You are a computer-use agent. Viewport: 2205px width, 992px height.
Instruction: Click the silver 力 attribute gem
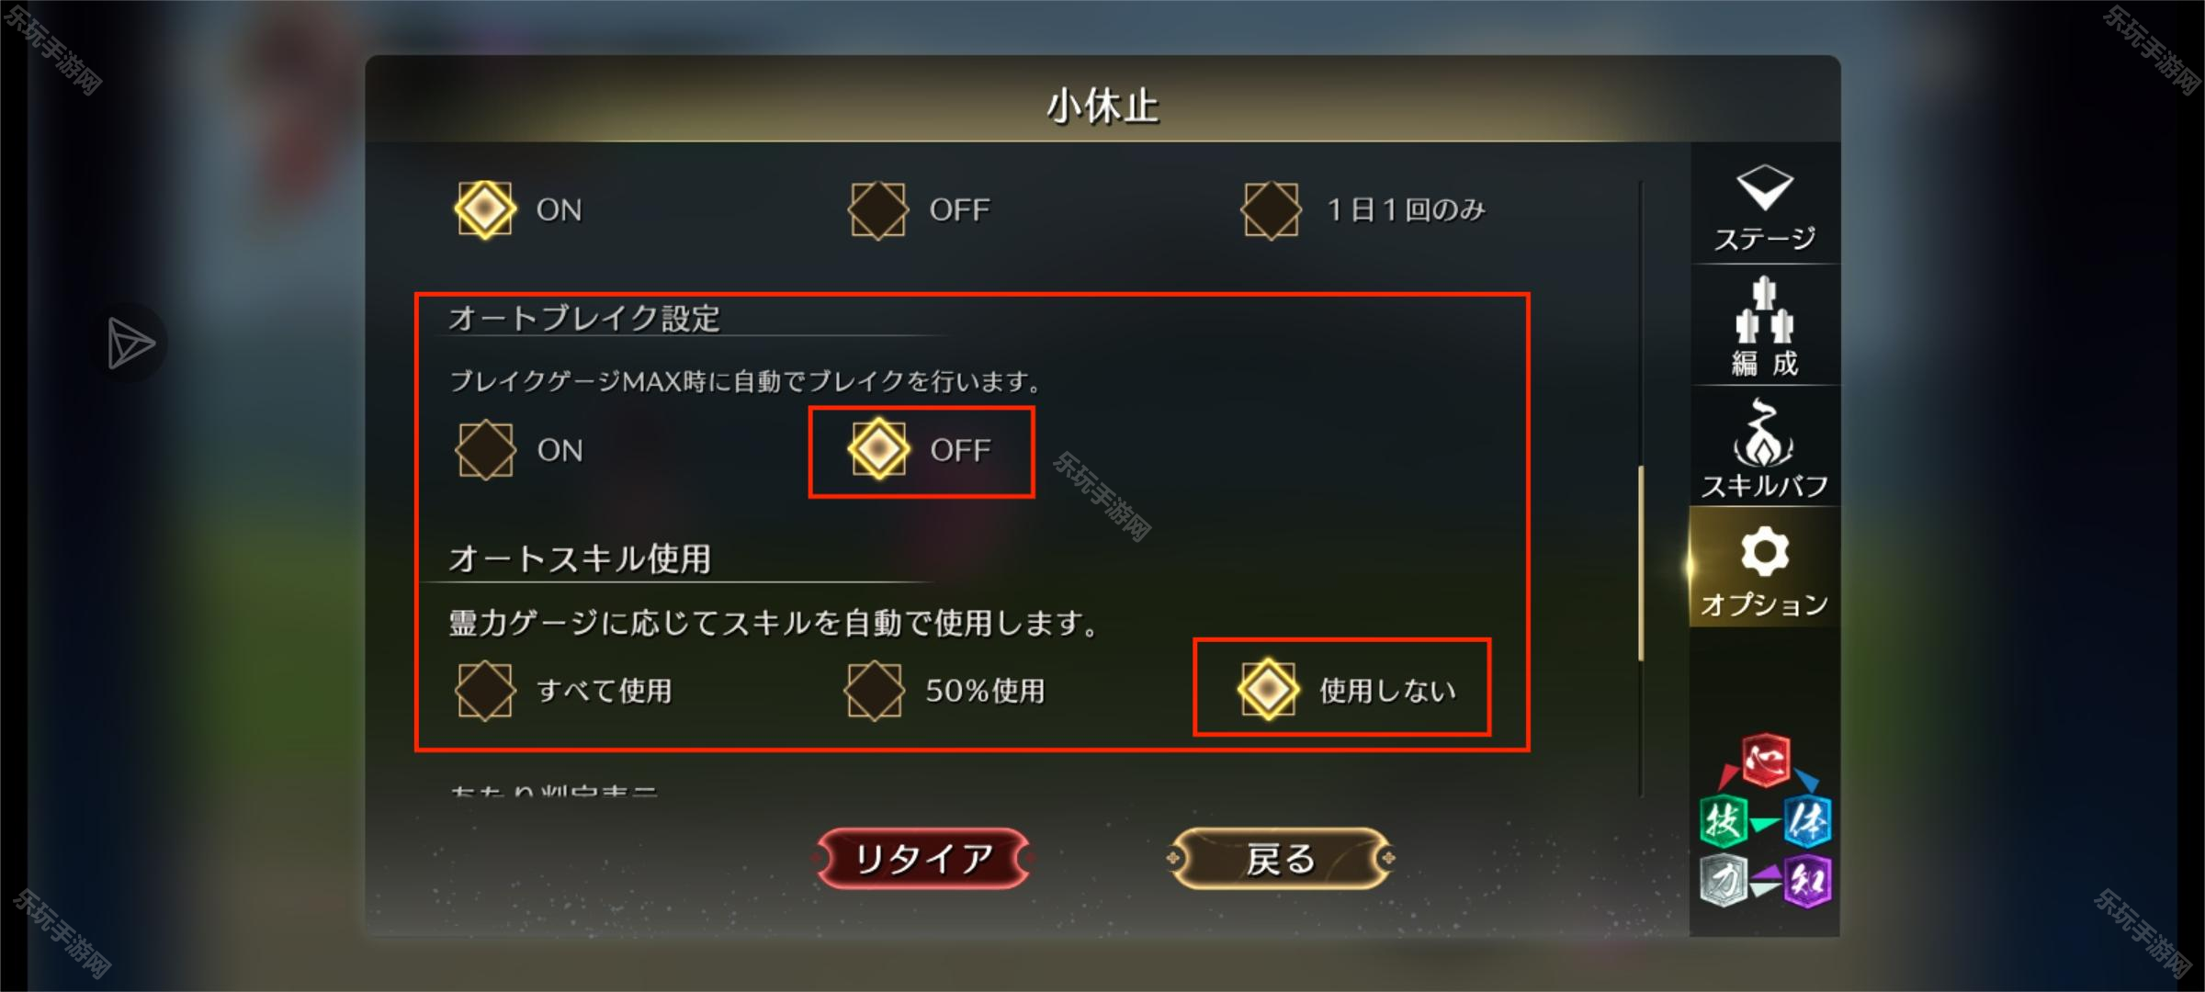click(x=1723, y=880)
